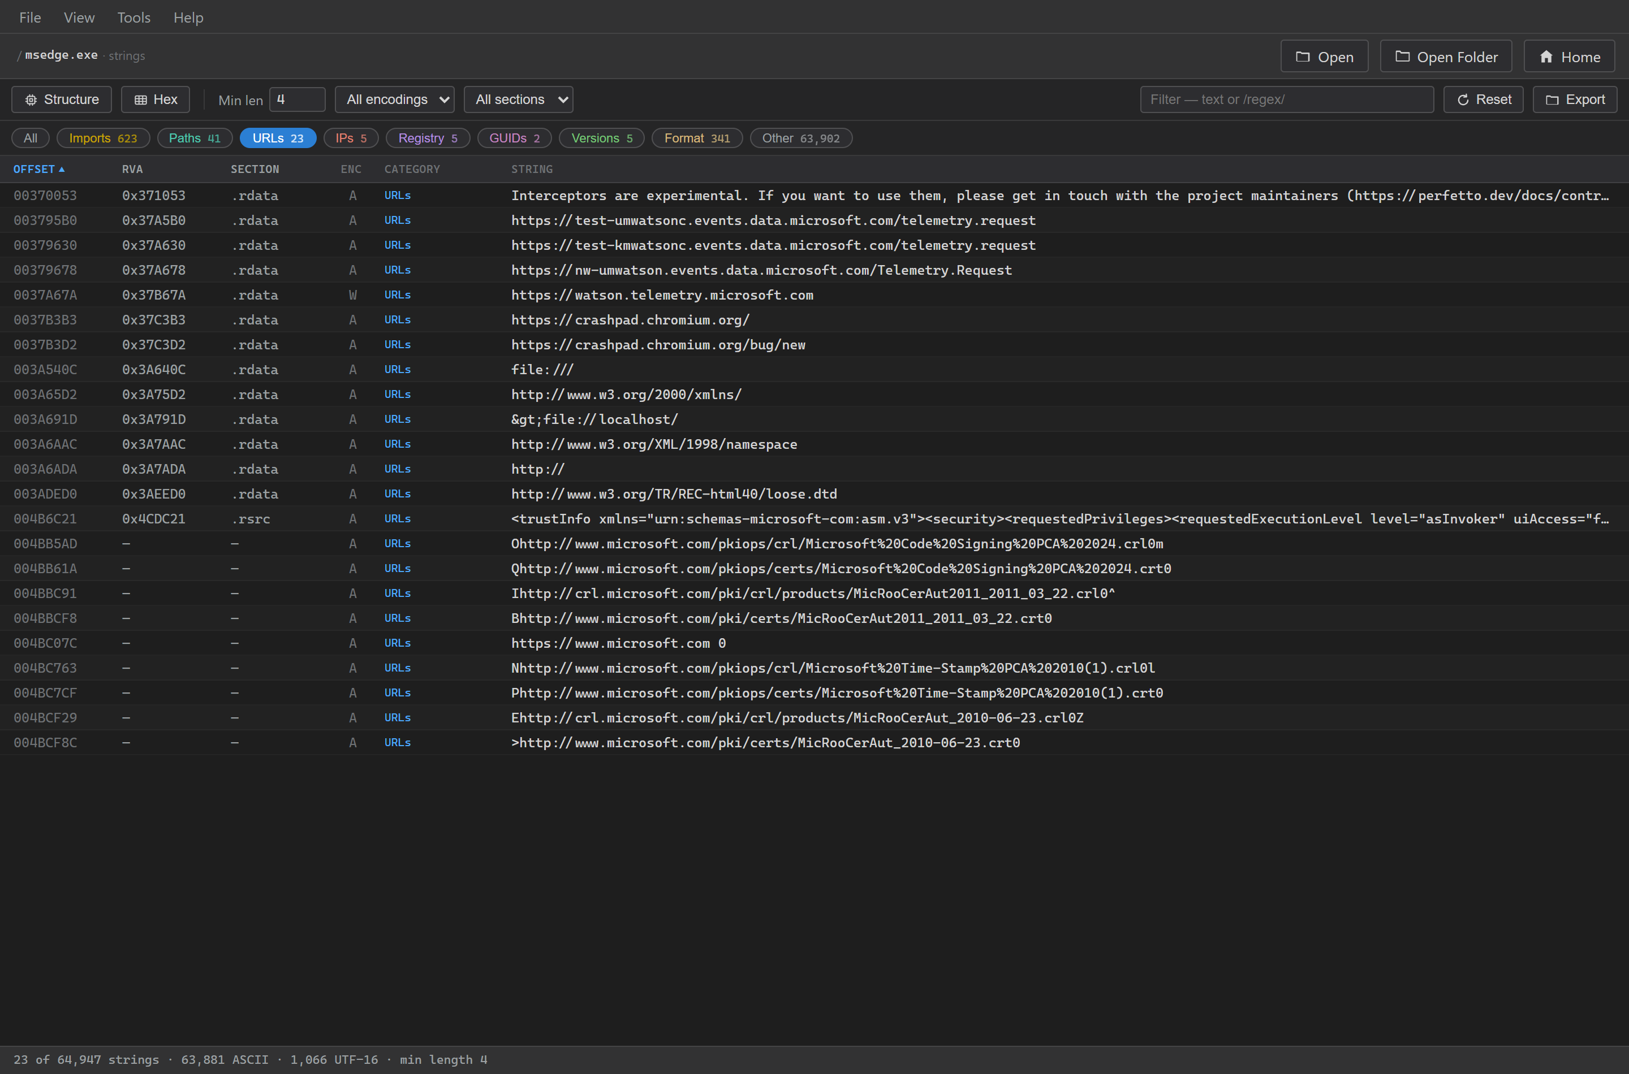1629x1074 pixels.
Task: Click the W encoding cell
Action: (x=352, y=295)
